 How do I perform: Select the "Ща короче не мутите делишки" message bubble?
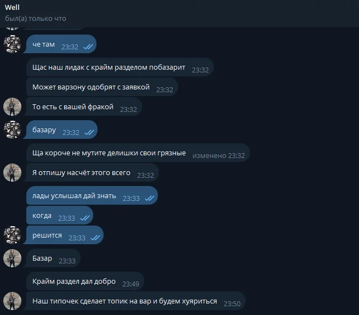click(138, 153)
